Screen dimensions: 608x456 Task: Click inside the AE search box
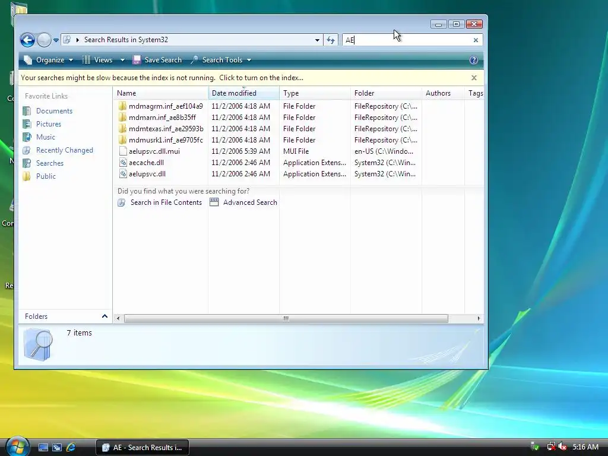(407, 40)
